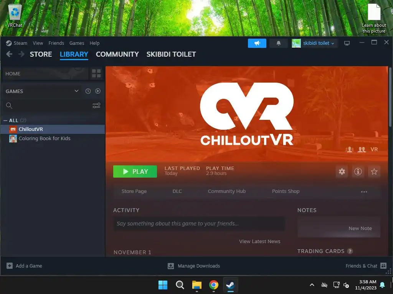Expand the GAMES category dropdown

coord(76,91)
